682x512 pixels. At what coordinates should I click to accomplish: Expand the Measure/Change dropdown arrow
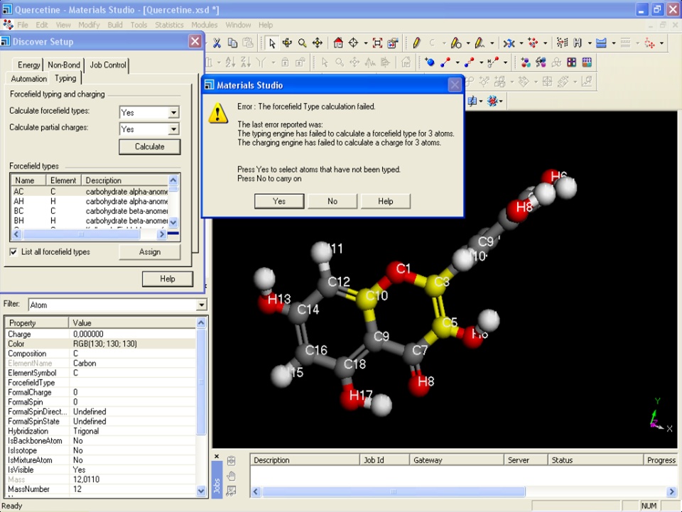521,43
